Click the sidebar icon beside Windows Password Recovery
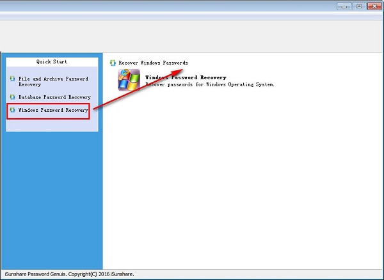 (12, 110)
